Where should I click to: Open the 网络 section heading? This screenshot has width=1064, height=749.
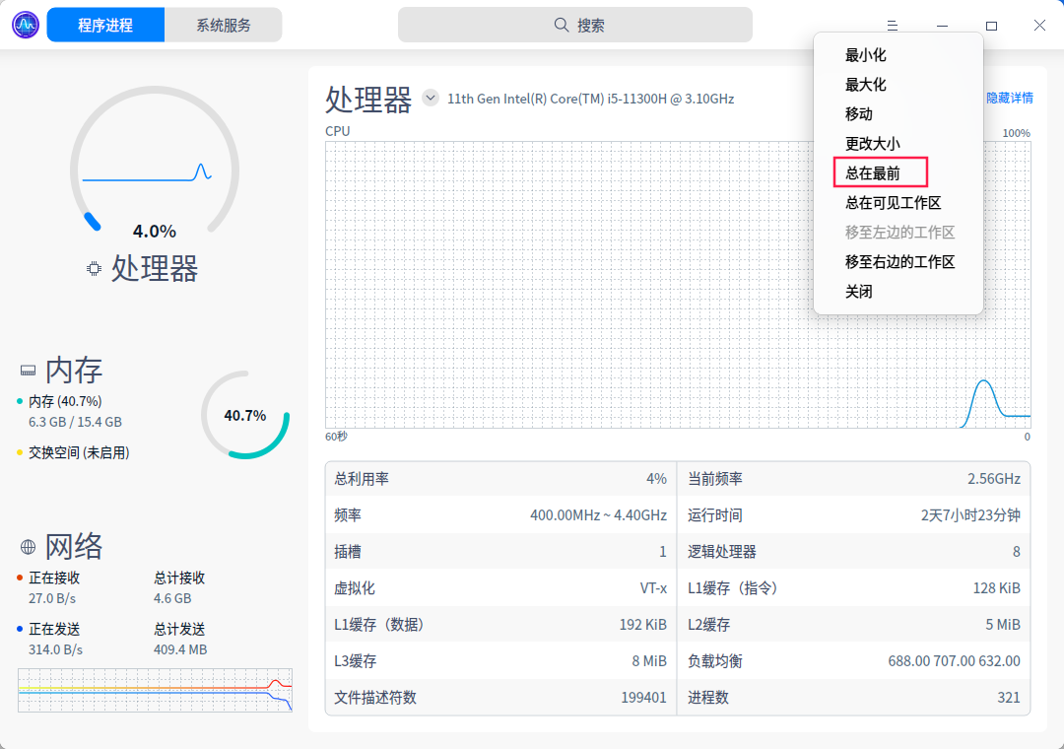[74, 547]
